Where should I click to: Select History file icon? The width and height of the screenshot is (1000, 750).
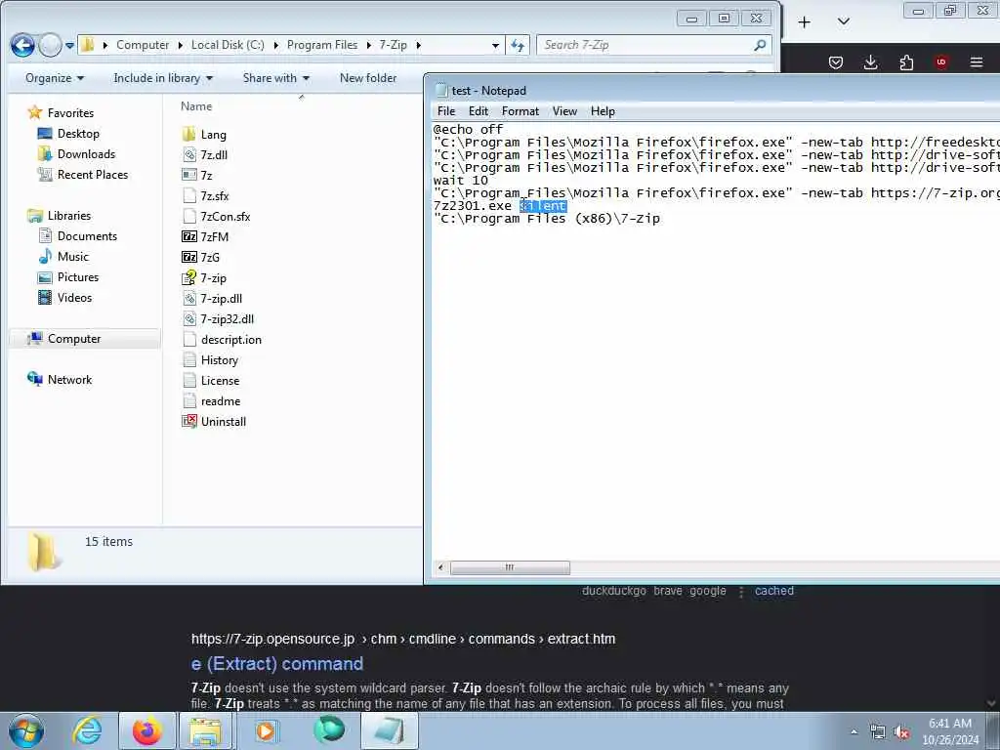click(x=188, y=359)
